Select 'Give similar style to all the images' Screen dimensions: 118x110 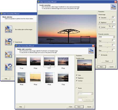(14, 30)
